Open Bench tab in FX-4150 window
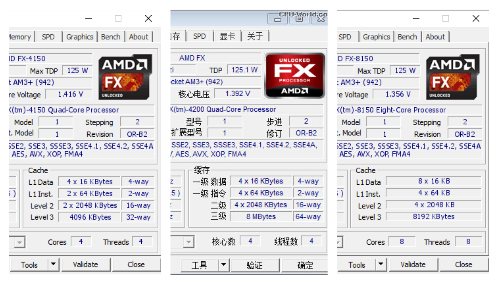 111,37
